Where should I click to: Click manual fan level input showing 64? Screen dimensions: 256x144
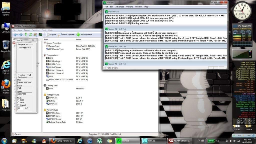click(x=20, y=108)
